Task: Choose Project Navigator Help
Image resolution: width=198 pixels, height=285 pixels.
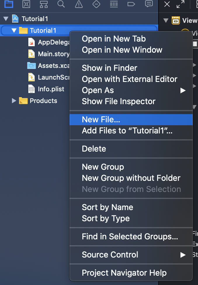Action: 131,273
